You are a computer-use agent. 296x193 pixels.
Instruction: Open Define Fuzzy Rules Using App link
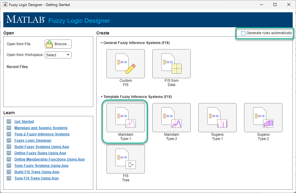(40, 153)
